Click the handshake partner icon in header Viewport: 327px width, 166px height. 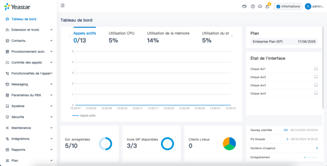click(245, 6)
